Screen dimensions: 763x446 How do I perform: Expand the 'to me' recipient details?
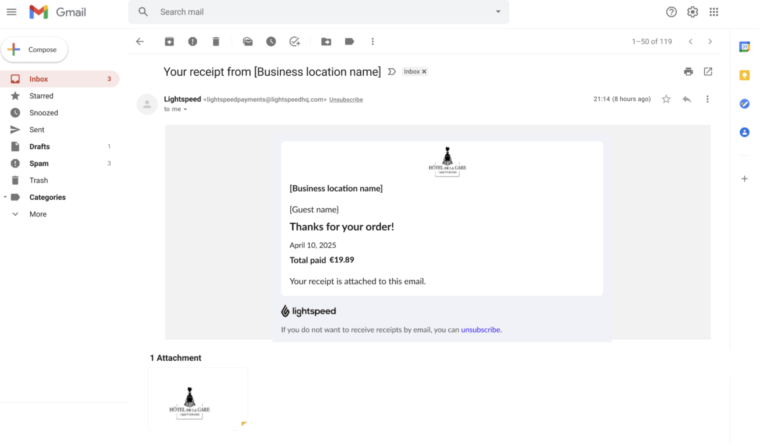click(x=185, y=109)
